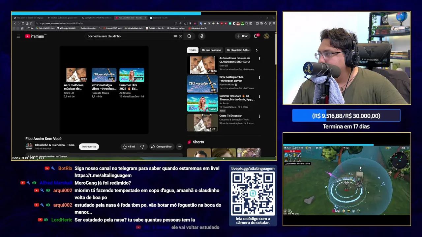Image resolution: width=422 pixels, height=237 pixels.
Task: Play sidebar 2012 nostalgia vibes thumbnail
Action: pos(202,84)
